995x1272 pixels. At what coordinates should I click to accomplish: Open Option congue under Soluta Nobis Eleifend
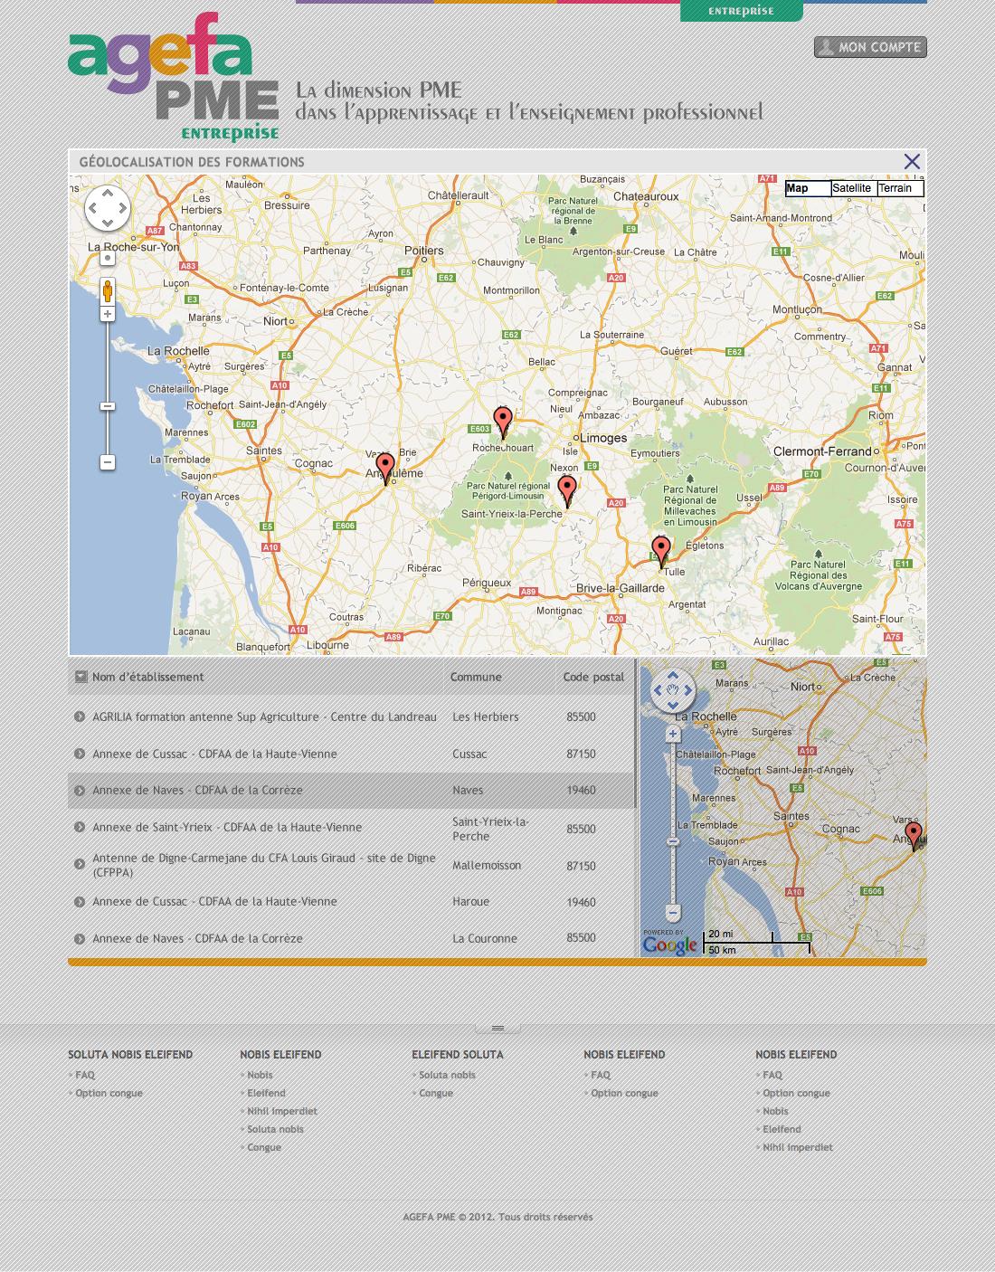point(109,1093)
